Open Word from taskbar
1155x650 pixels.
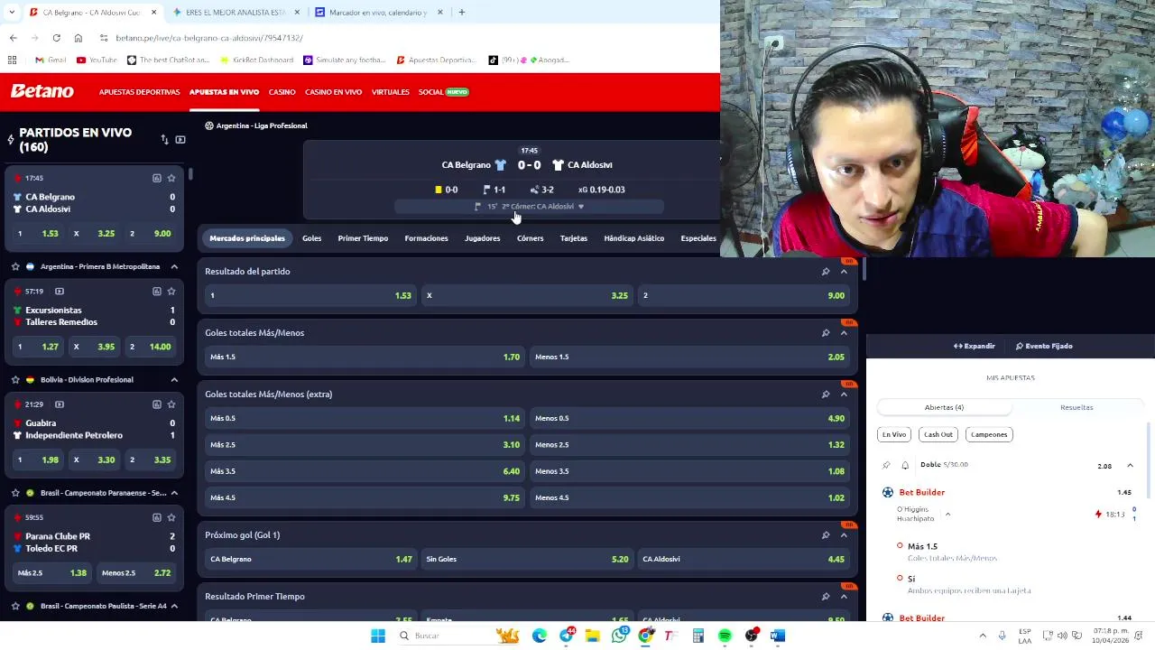coord(778,636)
